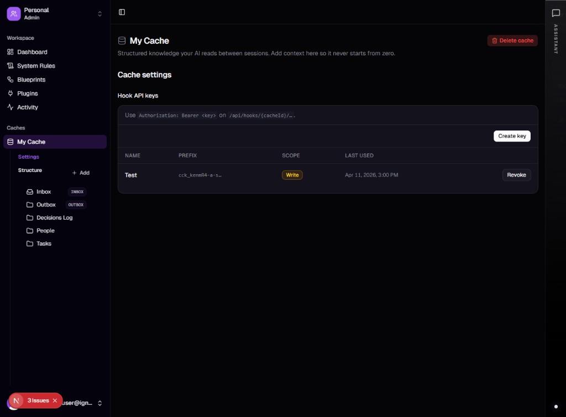The image size is (566, 417).
Task: Click the NAME column header
Action: 133,155
